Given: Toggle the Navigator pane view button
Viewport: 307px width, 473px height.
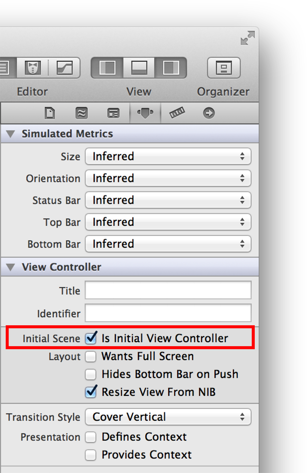Looking at the screenshot, I should pos(107,68).
